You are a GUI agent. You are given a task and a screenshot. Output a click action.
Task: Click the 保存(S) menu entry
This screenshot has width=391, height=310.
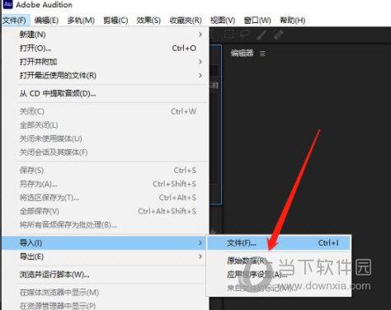pyautogui.click(x=105, y=170)
